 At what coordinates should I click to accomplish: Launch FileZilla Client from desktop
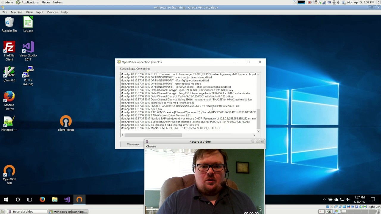coord(9,51)
